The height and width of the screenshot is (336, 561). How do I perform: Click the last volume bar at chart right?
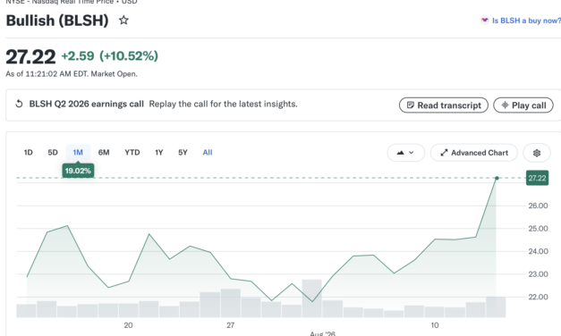(496, 307)
